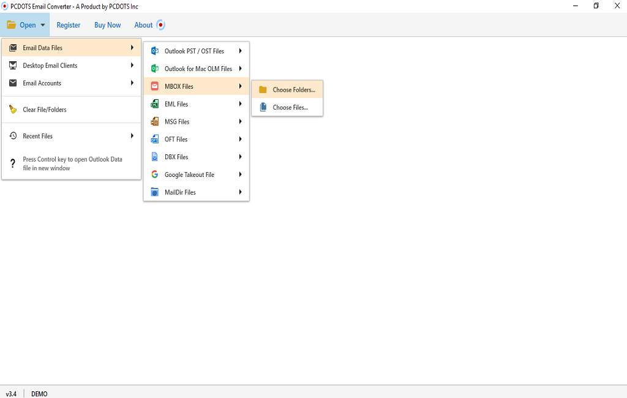Click the Press Control key hint text
The image size is (627, 398).
tap(72, 163)
